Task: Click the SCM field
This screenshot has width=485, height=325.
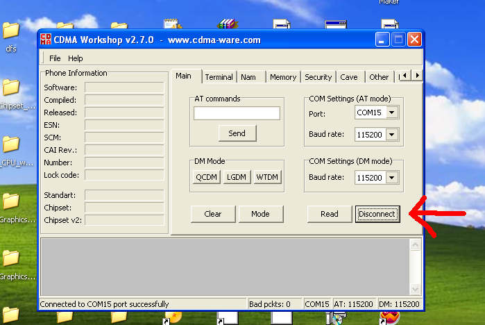Action: point(124,137)
